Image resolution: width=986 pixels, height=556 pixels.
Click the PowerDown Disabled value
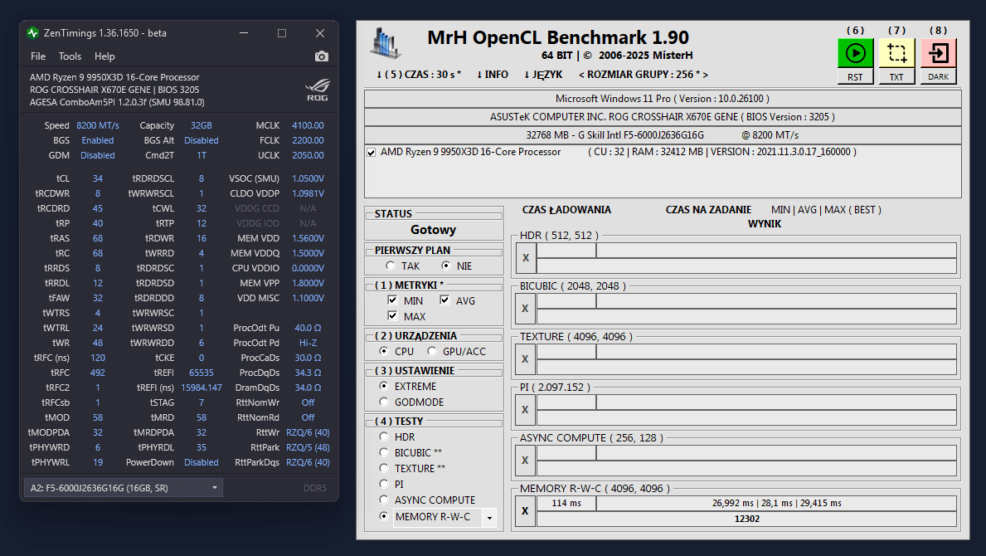tap(202, 462)
